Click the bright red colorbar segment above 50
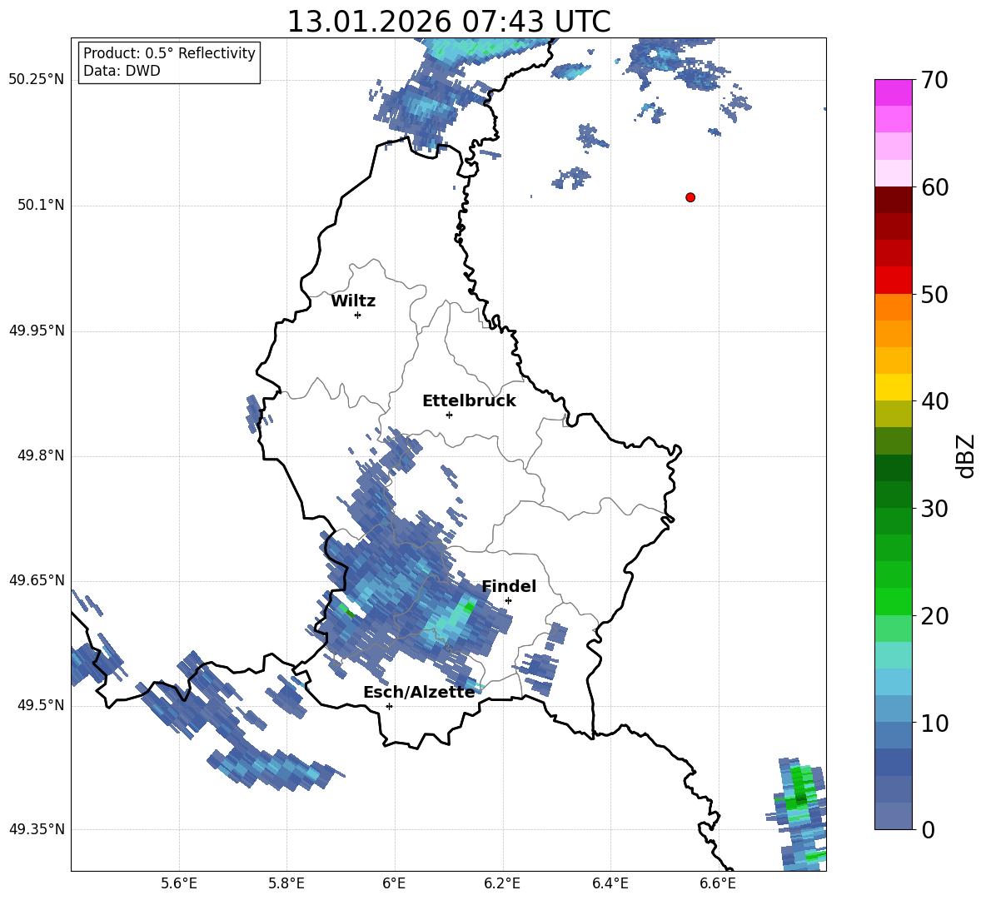Image resolution: width=986 pixels, height=900 pixels. click(894, 281)
